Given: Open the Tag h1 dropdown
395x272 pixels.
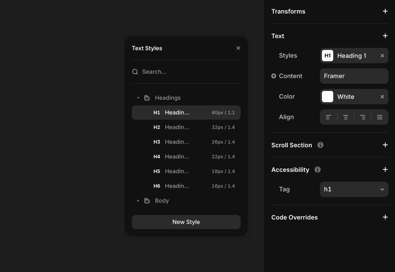Looking at the screenshot, I should point(354,189).
